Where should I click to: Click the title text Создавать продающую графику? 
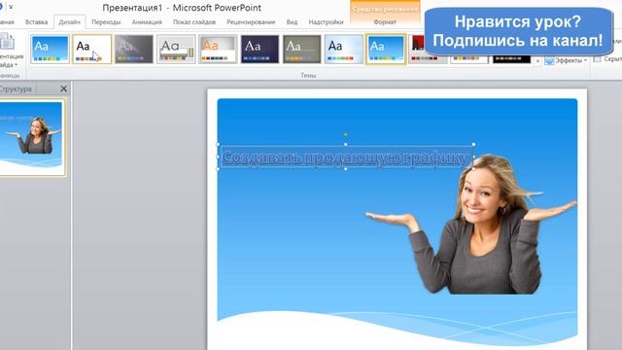pyautogui.click(x=345, y=157)
